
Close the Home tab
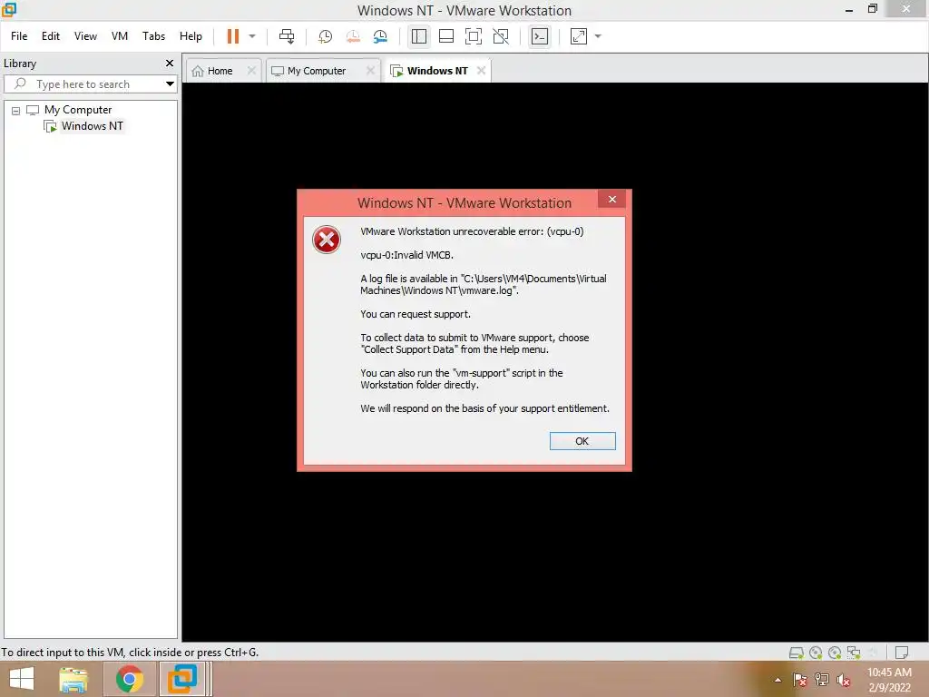pos(251,71)
